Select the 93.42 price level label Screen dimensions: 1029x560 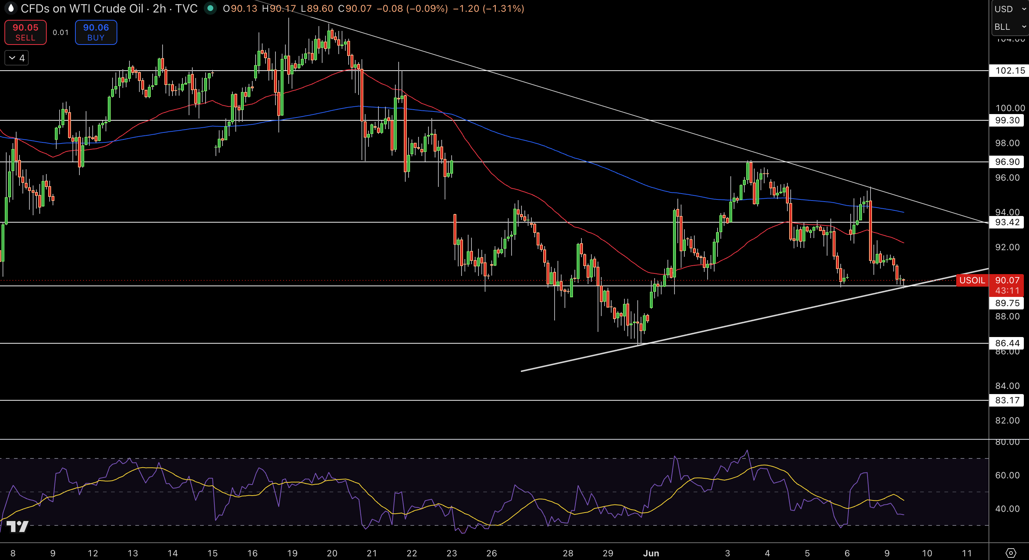[x=1007, y=222]
